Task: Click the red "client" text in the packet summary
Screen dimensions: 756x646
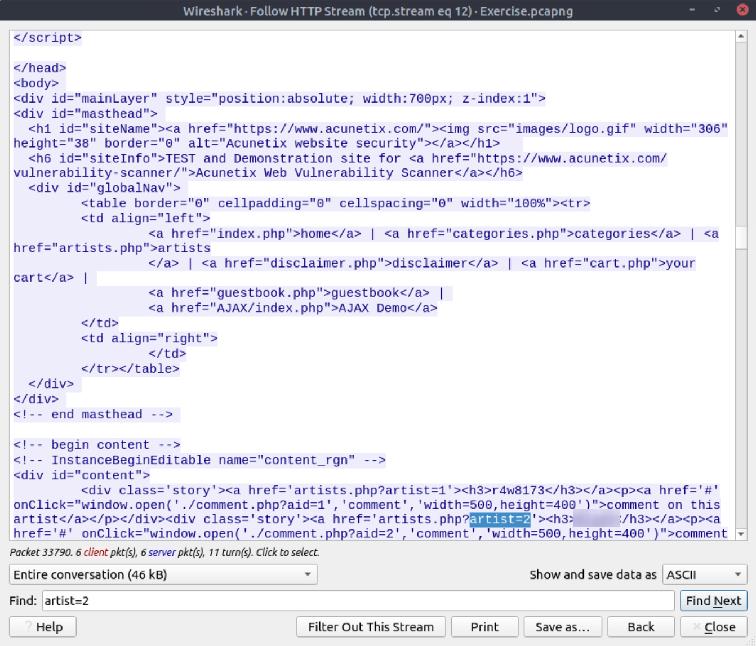Action: pyautogui.click(x=96, y=553)
